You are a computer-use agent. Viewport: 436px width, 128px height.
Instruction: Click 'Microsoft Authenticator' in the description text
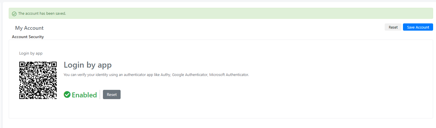point(229,75)
